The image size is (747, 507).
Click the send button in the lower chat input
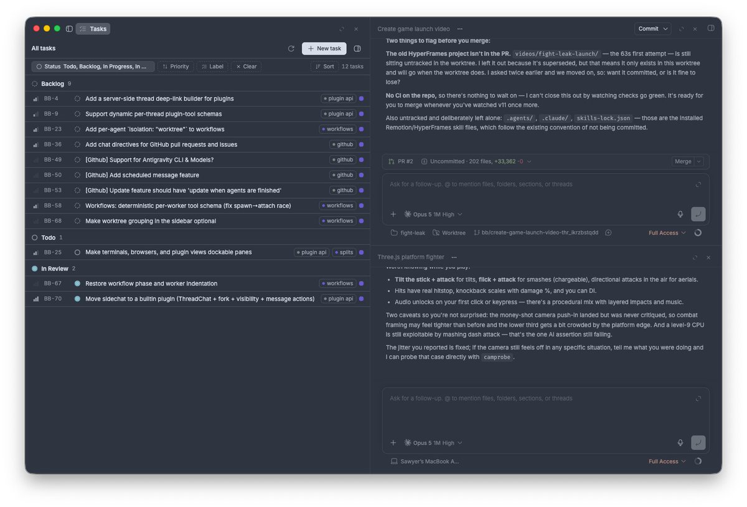698,443
